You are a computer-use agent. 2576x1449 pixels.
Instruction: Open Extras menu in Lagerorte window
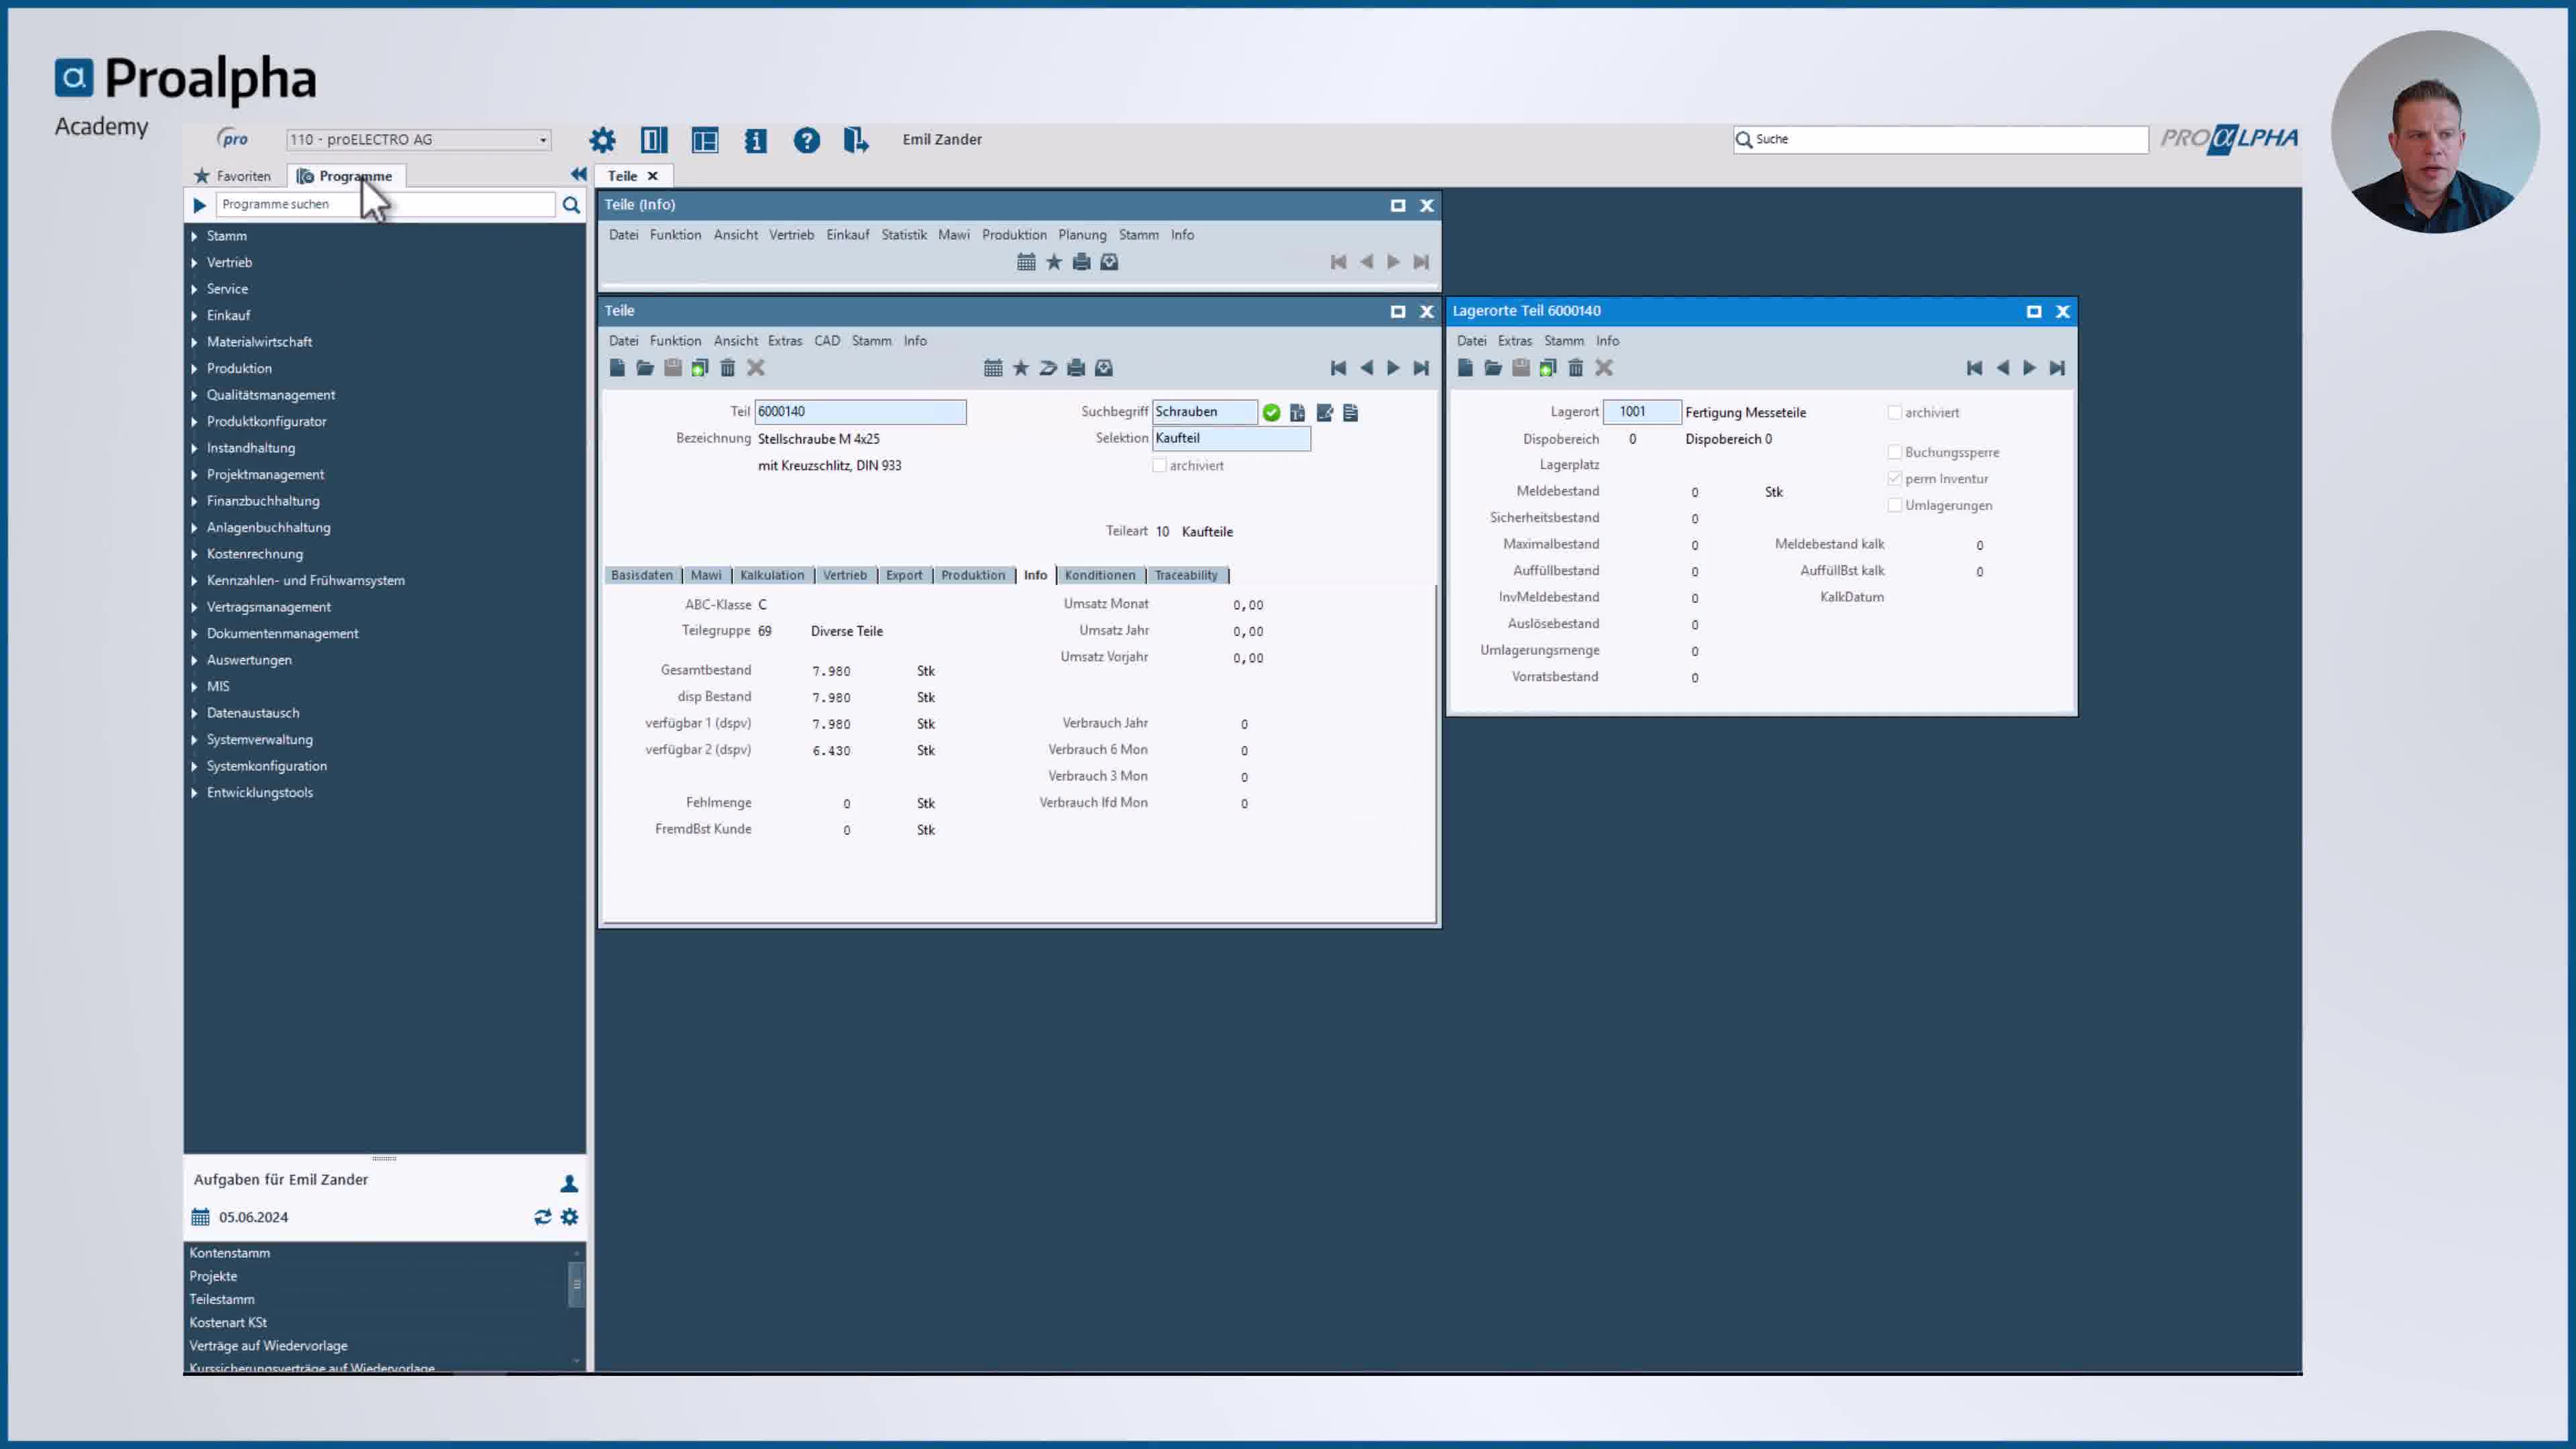click(1515, 341)
